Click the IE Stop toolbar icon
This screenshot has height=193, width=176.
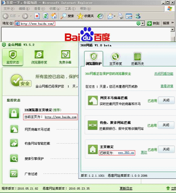[37, 16]
